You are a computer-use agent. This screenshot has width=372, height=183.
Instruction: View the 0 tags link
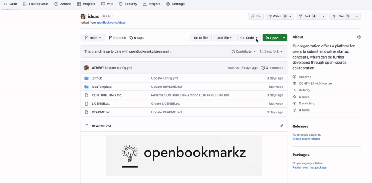coord(137,38)
